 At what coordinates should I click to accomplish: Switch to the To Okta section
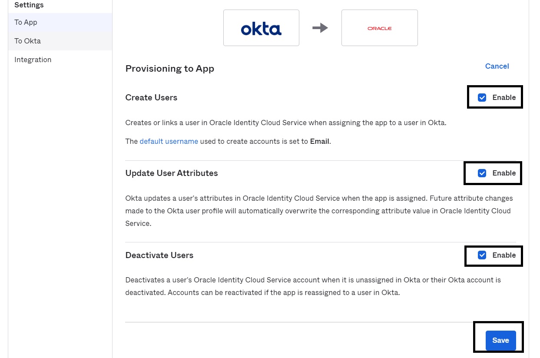28,41
